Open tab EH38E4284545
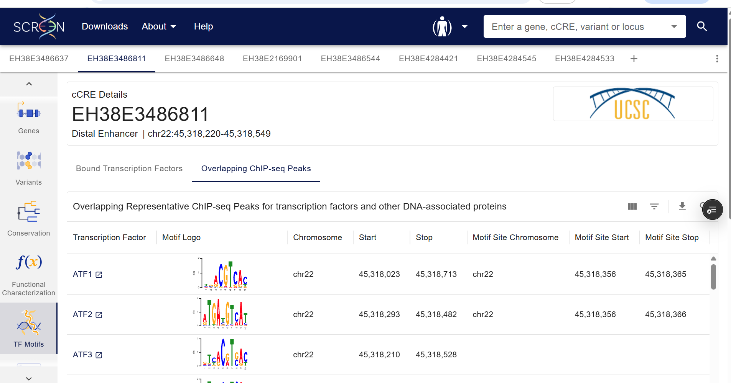This screenshot has height=383, width=731. (x=507, y=59)
